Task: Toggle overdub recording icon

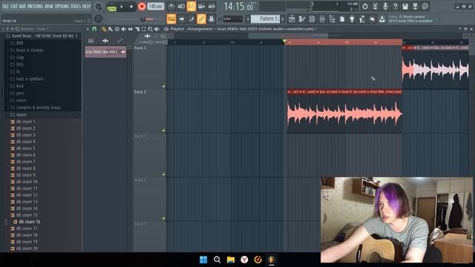Action: (x=201, y=6)
